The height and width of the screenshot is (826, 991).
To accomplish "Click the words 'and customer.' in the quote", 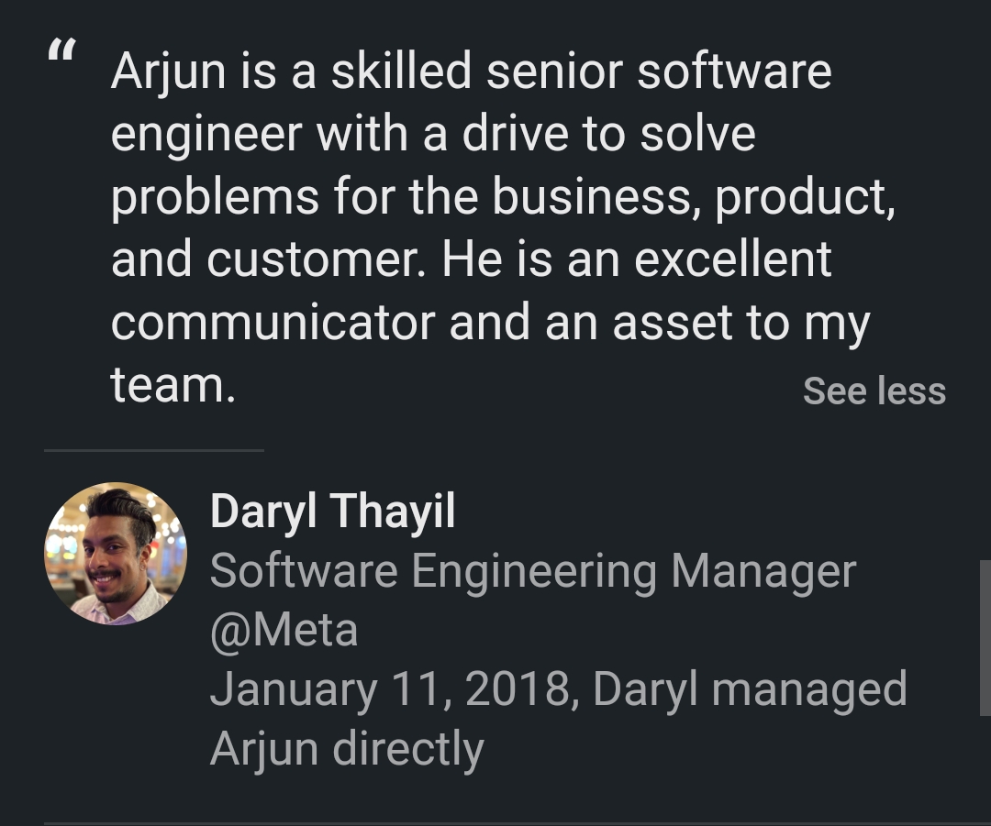I will click(x=268, y=260).
